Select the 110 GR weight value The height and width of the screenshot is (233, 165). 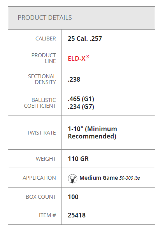click(x=78, y=159)
